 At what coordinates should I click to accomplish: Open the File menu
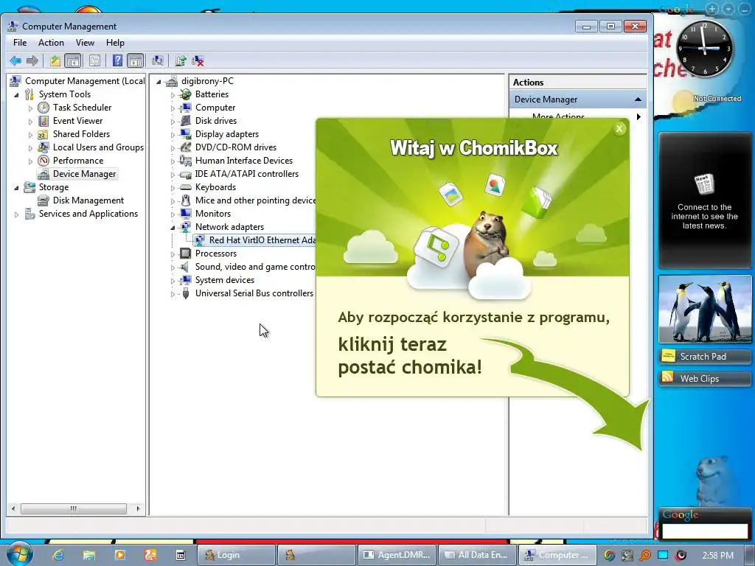pos(20,43)
